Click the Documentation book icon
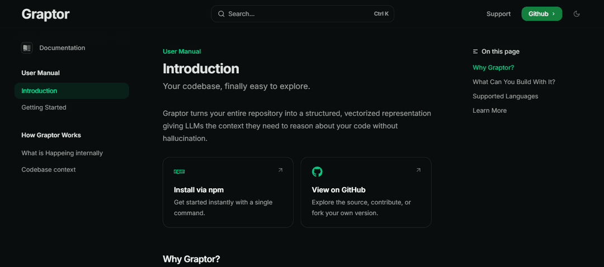This screenshot has width=604, height=267. [27, 47]
